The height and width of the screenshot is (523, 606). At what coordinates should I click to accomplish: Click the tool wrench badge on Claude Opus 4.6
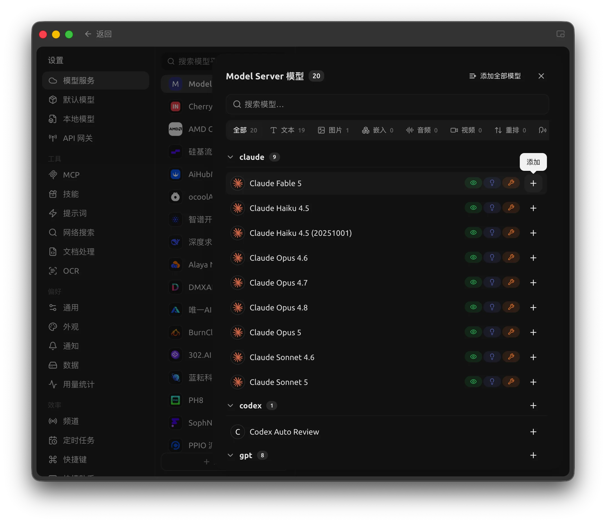pyautogui.click(x=511, y=258)
